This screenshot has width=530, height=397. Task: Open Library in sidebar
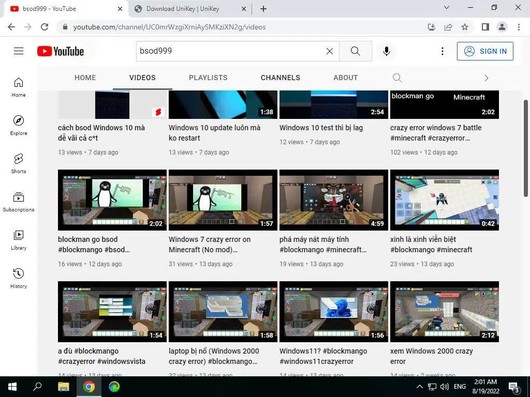pos(19,240)
